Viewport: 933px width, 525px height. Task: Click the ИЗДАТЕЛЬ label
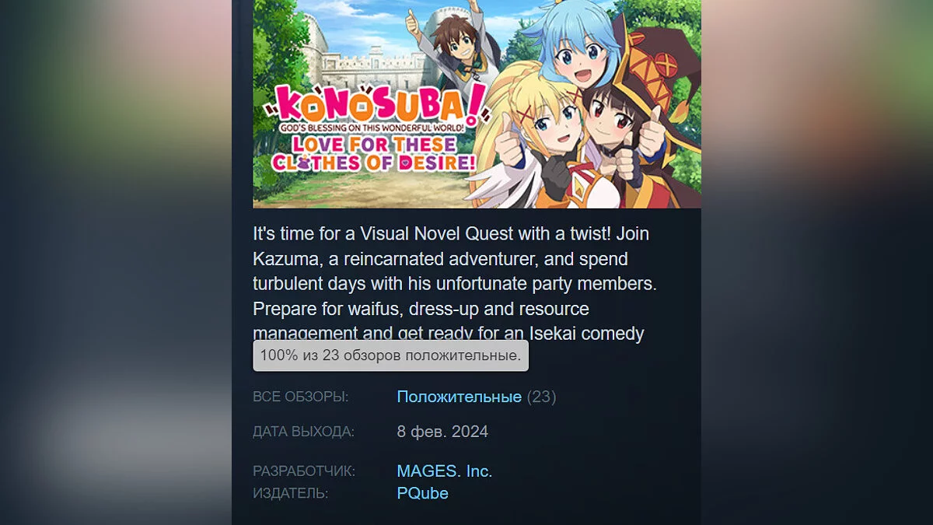tap(290, 493)
